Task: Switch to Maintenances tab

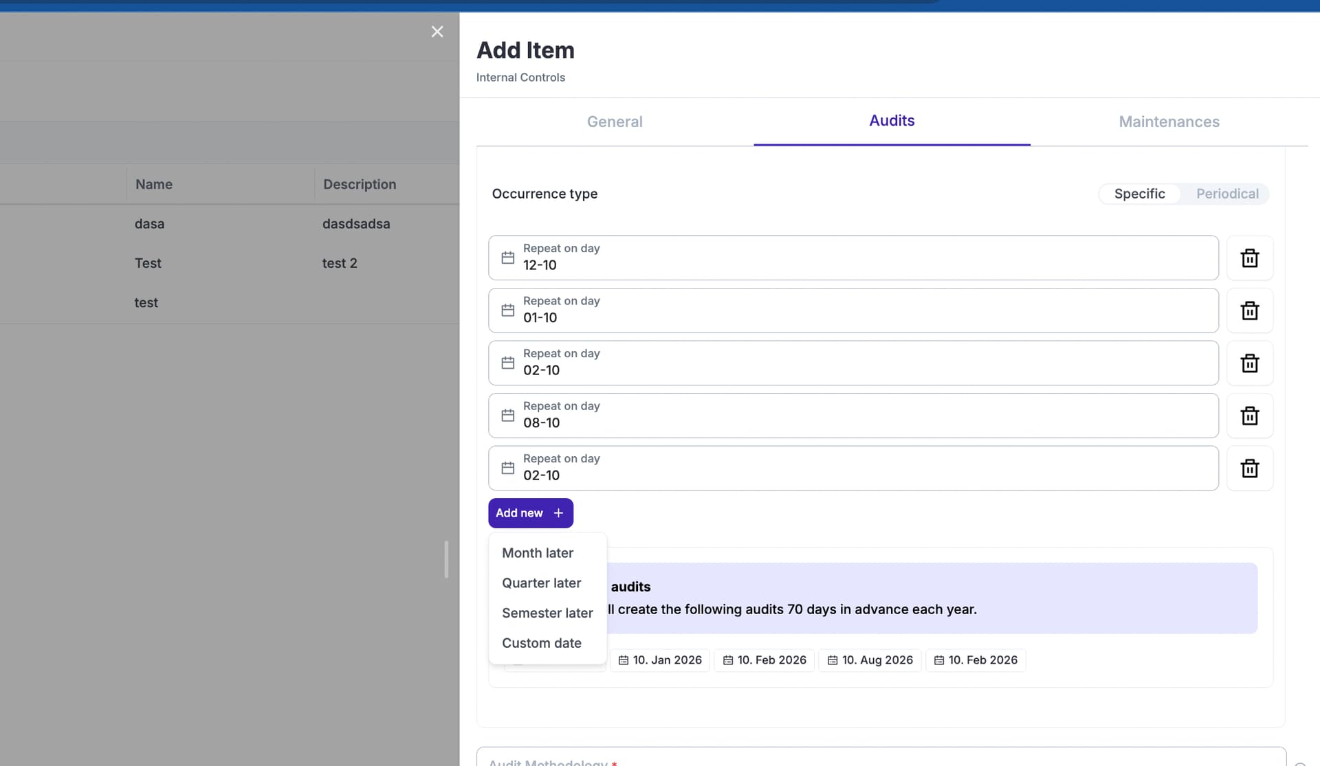Action: point(1168,122)
